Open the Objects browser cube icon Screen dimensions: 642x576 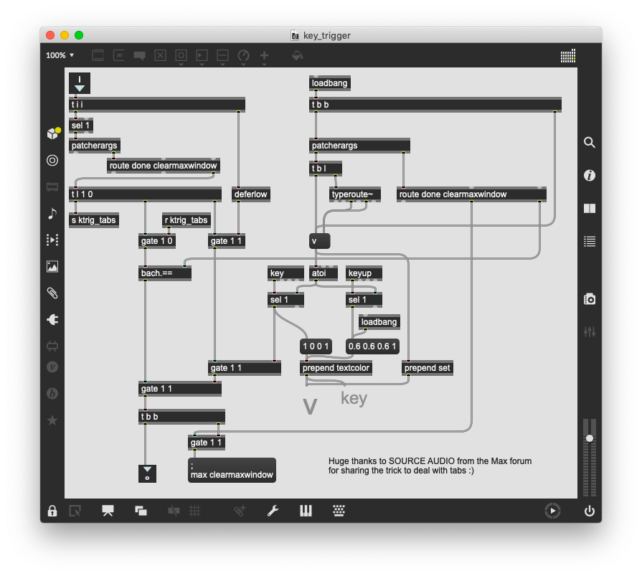(52, 133)
